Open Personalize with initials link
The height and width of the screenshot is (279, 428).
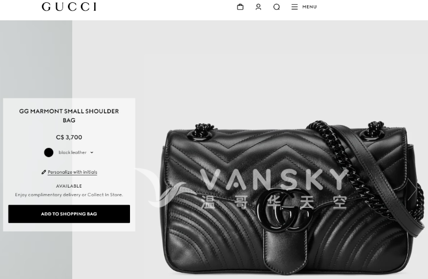pyautogui.click(x=72, y=172)
